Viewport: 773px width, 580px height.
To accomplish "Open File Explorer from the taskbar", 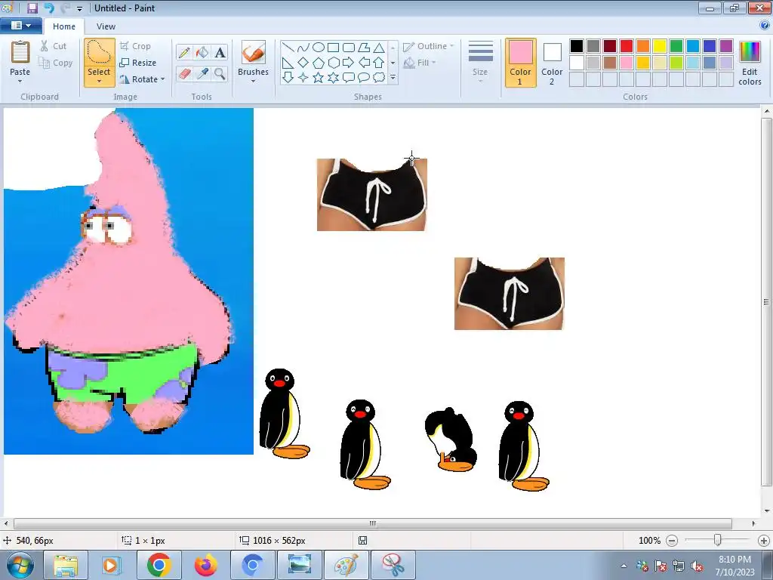I will (x=66, y=565).
